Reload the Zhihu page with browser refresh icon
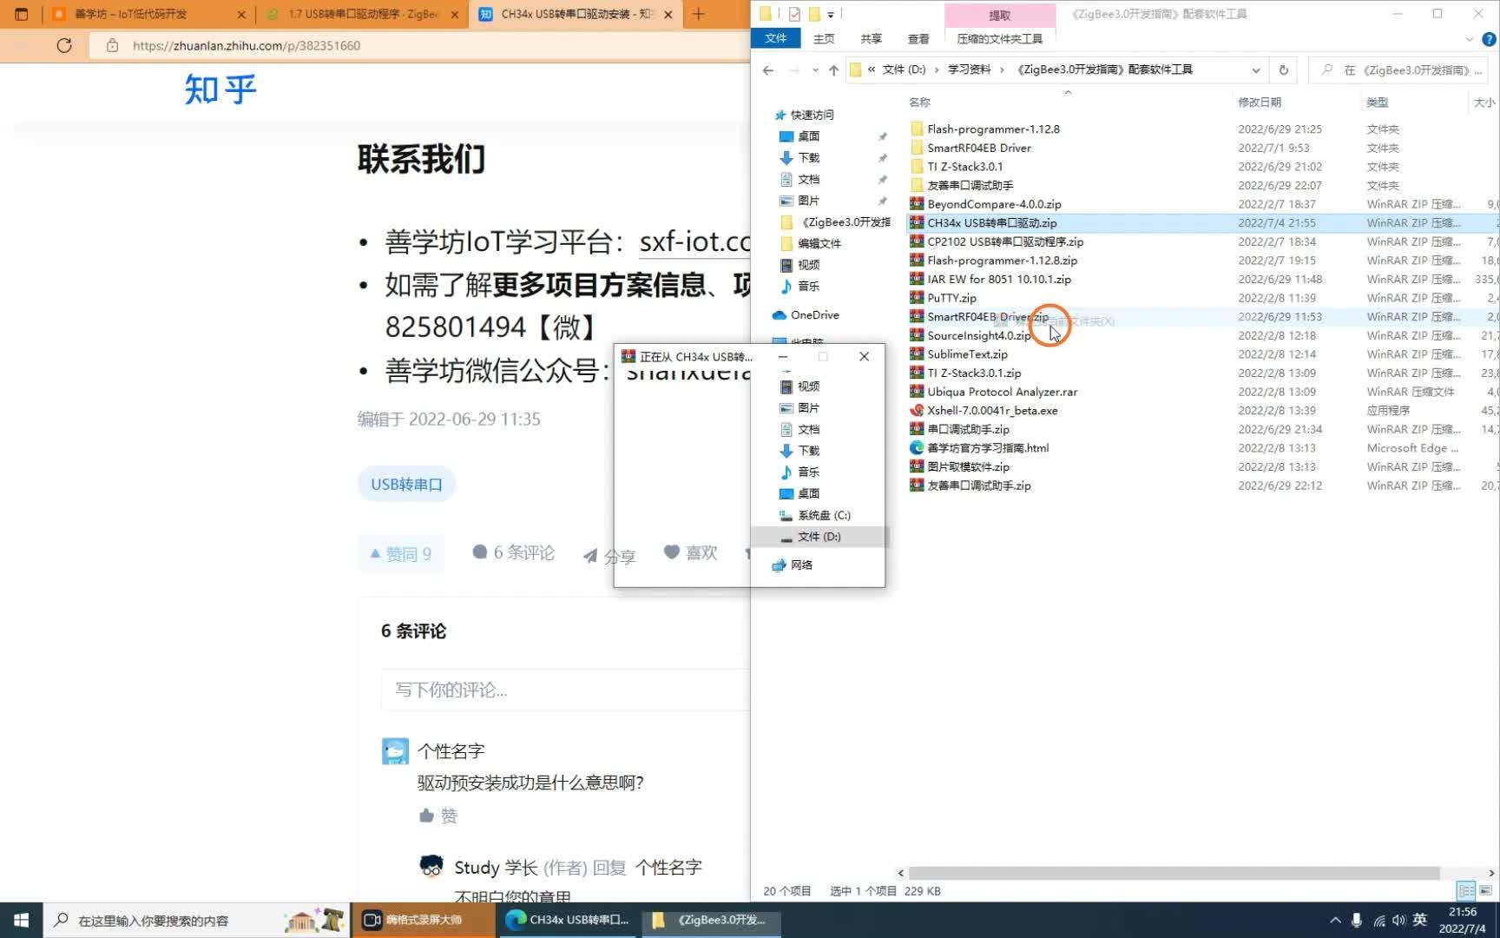Screen dimensions: 1500x938 [x=64, y=45]
